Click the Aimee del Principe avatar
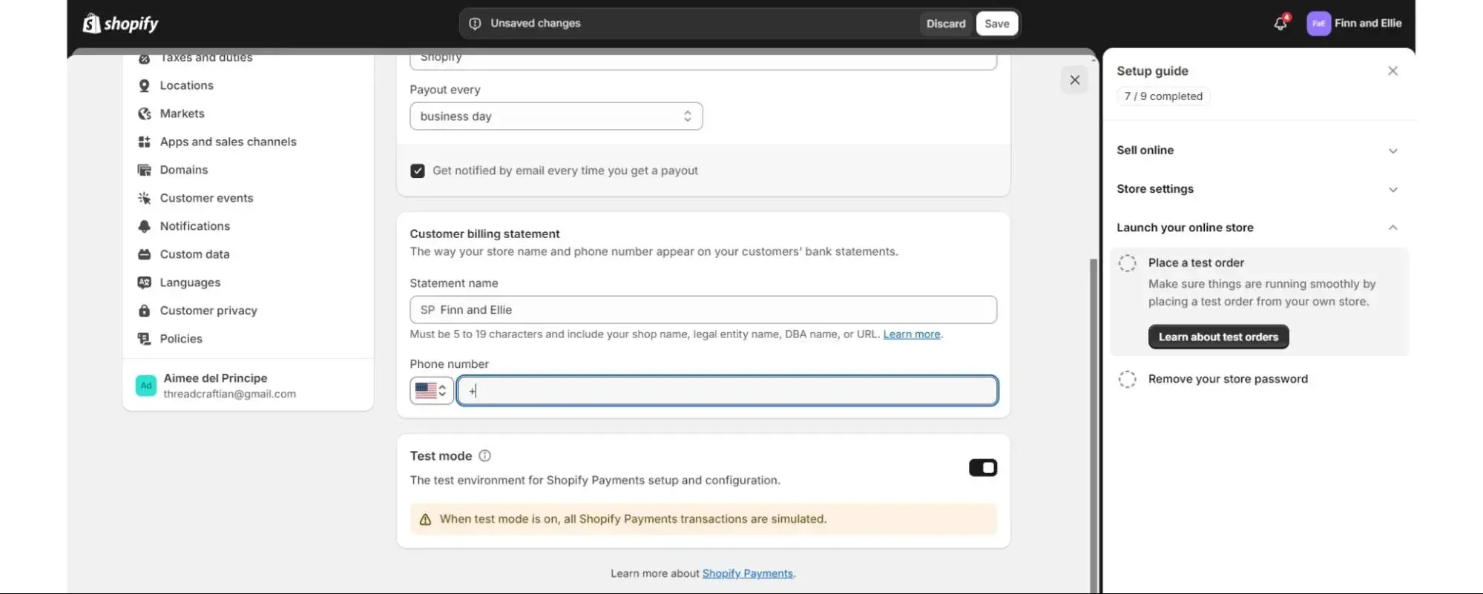1483x594 pixels. pos(146,386)
